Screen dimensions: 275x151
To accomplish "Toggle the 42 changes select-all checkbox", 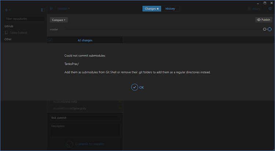I will pos(50,40).
